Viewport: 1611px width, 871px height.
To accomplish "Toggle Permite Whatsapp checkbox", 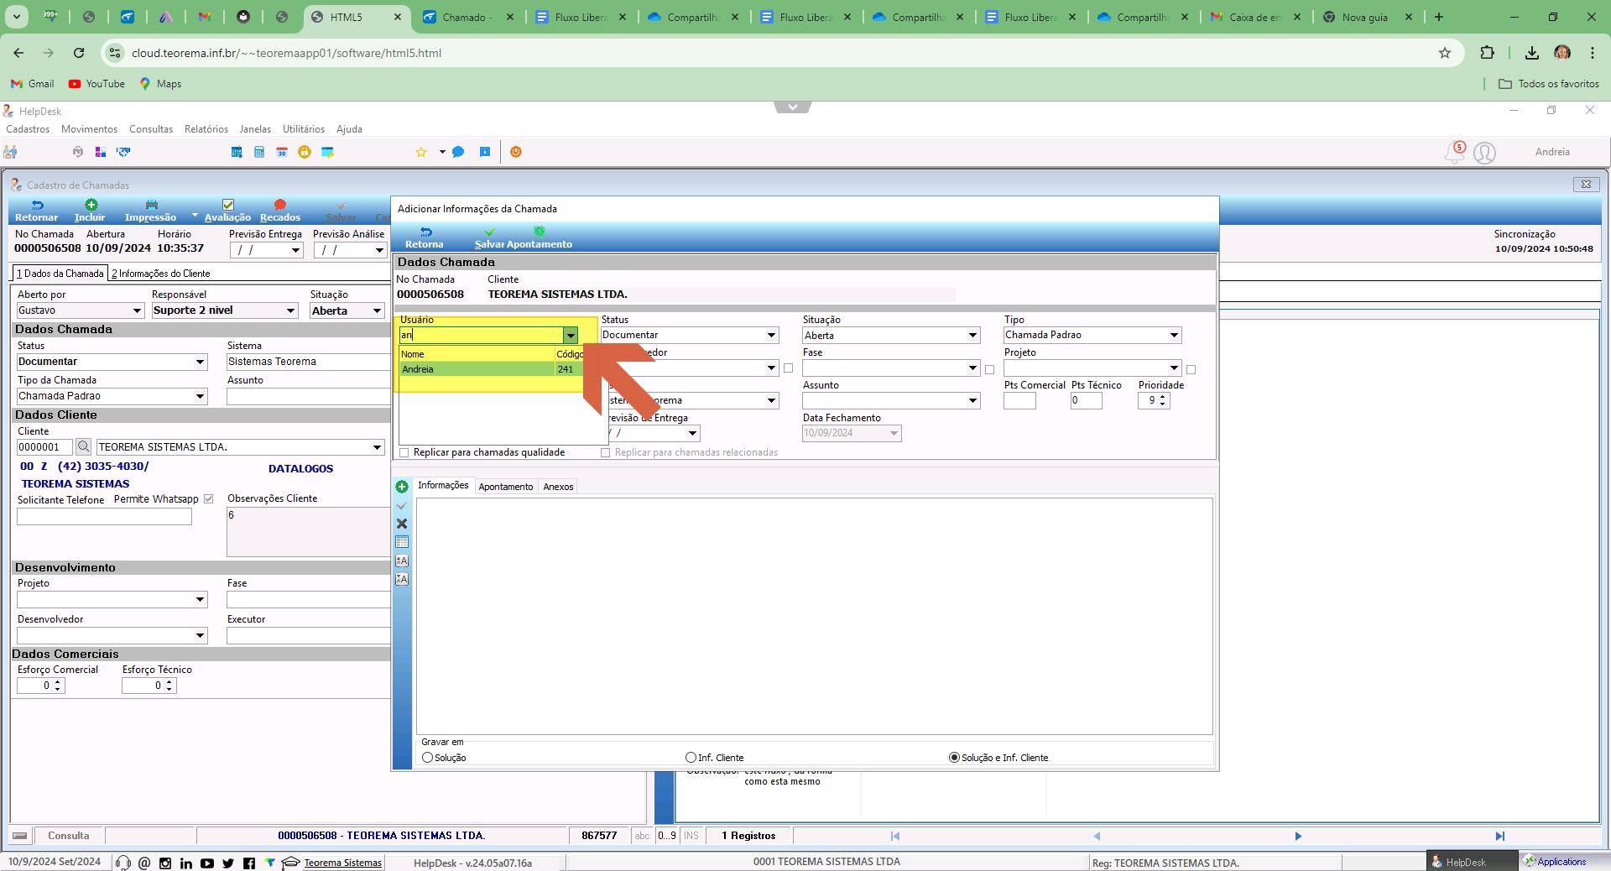I will 209,499.
